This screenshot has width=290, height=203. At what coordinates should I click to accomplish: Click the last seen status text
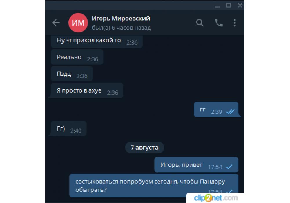coord(121,28)
